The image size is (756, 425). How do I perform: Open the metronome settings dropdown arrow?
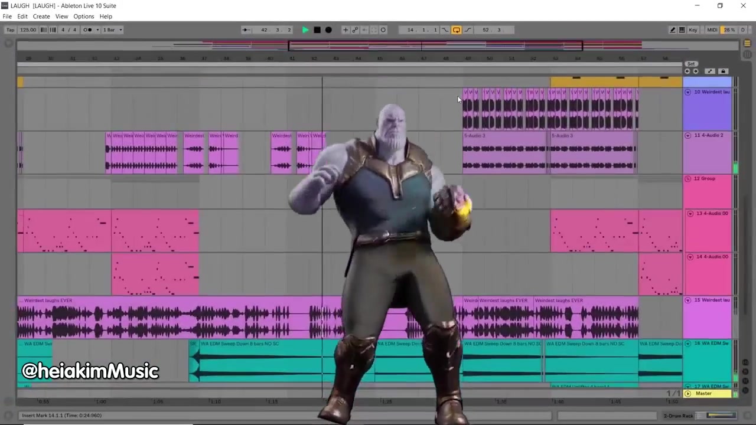pyautogui.click(x=97, y=30)
